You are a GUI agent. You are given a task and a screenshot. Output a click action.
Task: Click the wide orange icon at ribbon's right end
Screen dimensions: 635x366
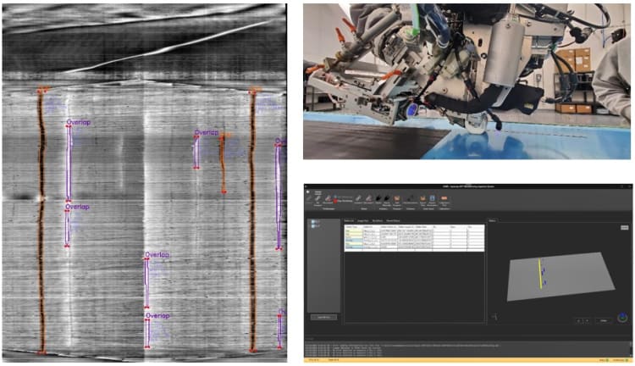pos(444,198)
